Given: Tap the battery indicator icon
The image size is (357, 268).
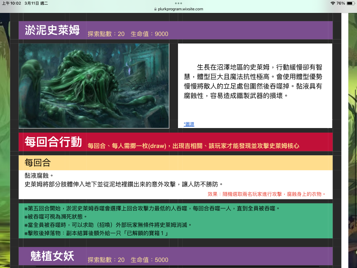Looking at the screenshot, I should pyautogui.click(x=351, y=3).
